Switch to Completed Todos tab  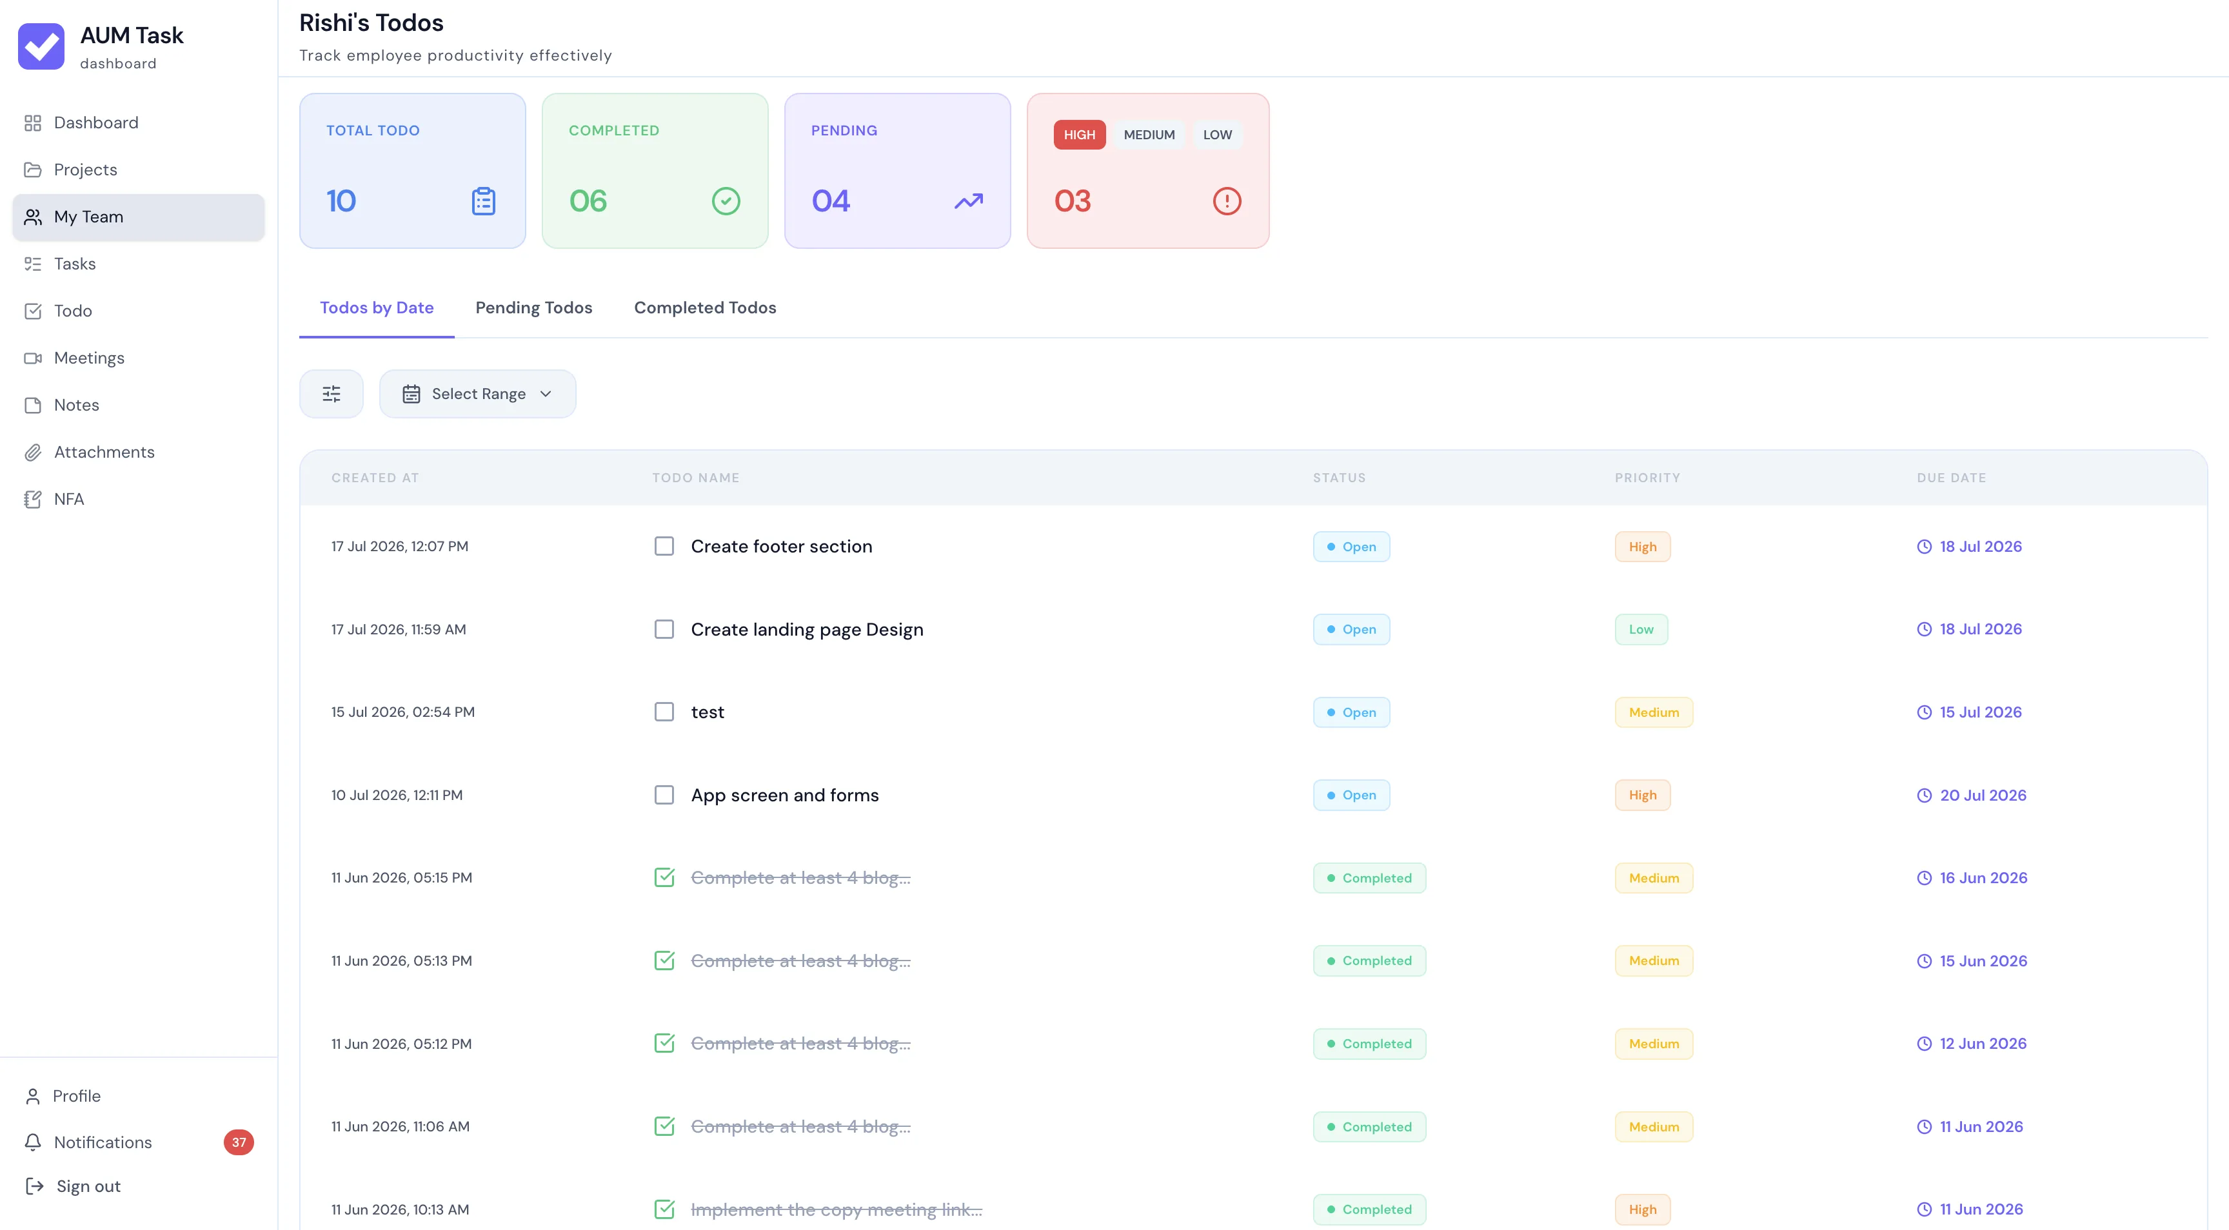[704, 308]
